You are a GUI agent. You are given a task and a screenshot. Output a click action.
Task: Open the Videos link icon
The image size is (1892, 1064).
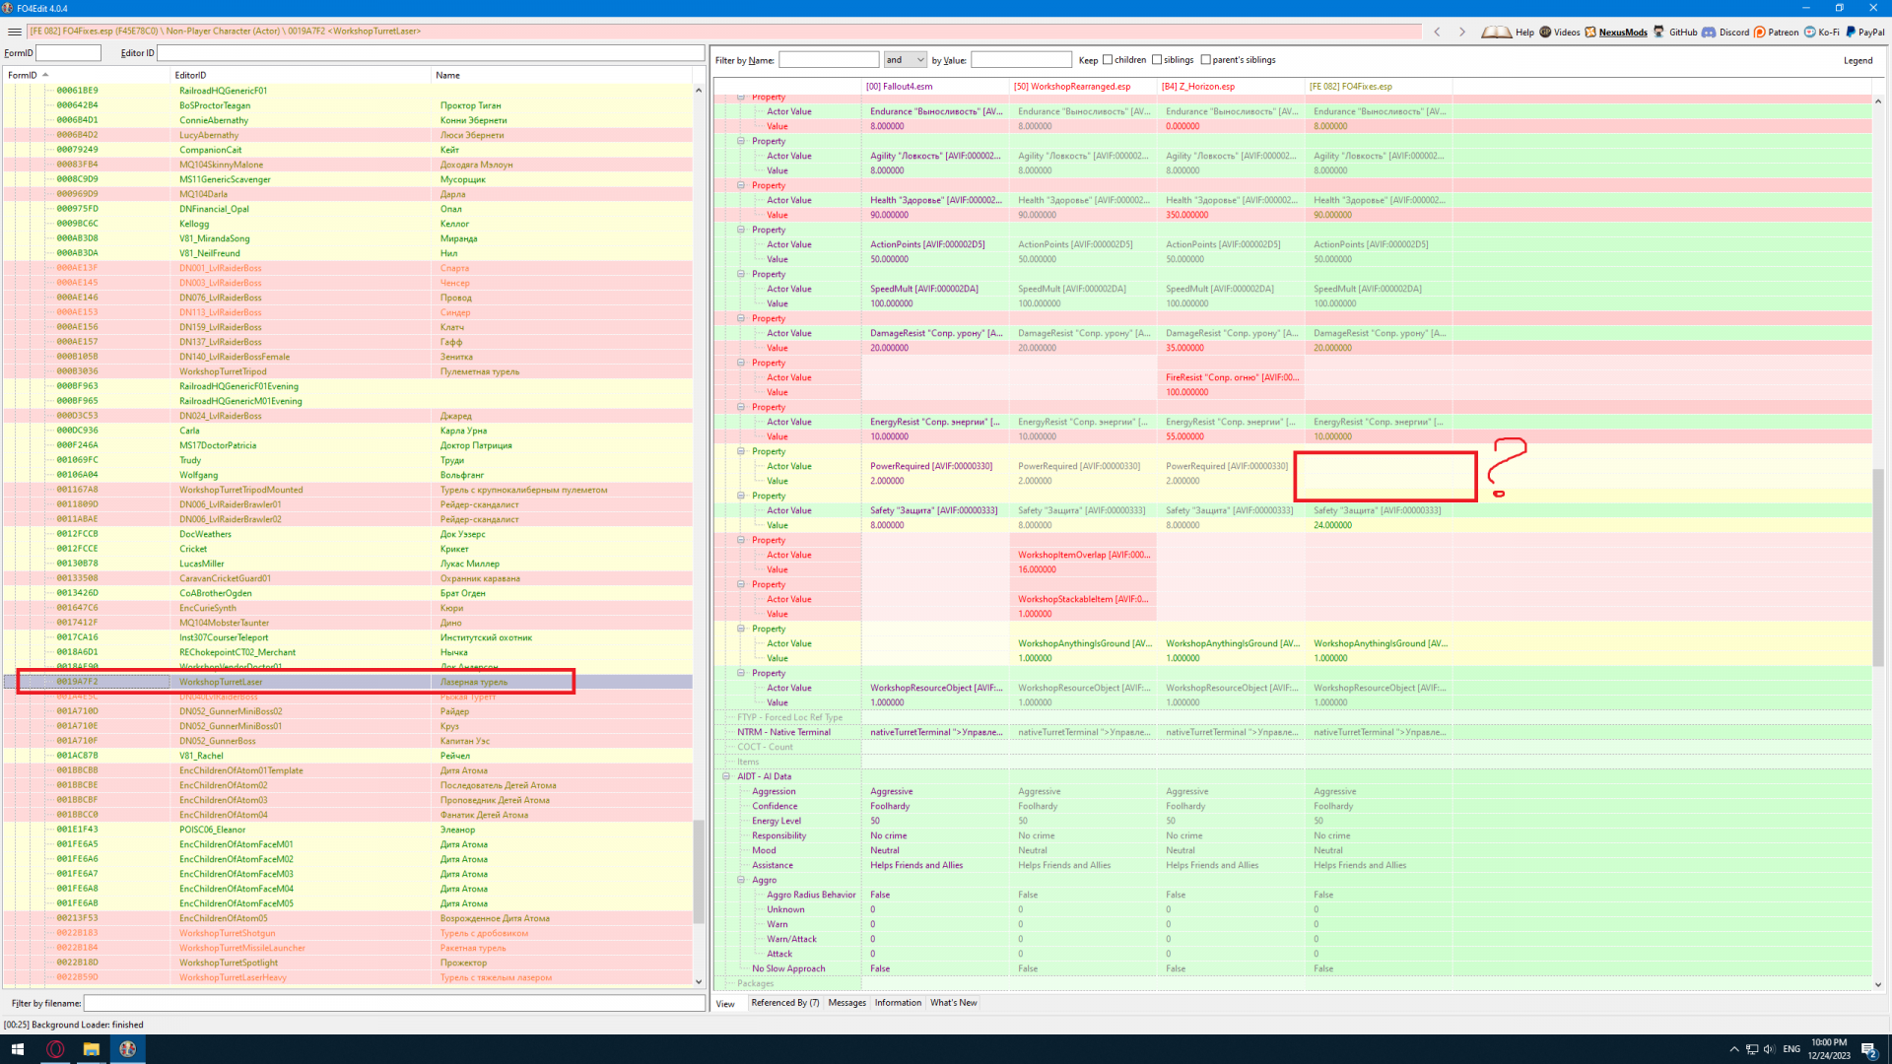[x=1545, y=32]
